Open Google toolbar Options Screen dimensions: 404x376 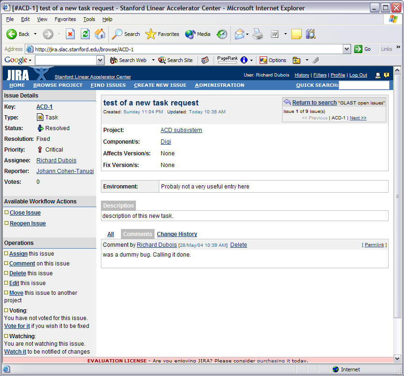[273, 60]
